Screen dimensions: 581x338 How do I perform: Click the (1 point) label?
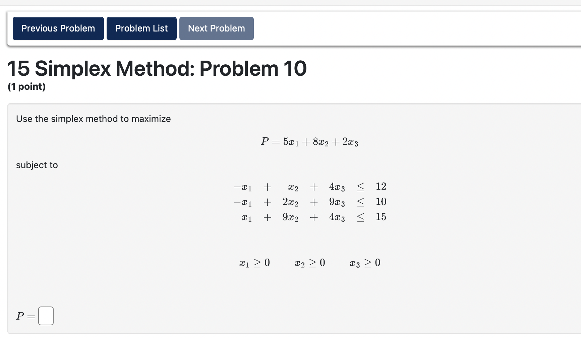(x=27, y=86)
